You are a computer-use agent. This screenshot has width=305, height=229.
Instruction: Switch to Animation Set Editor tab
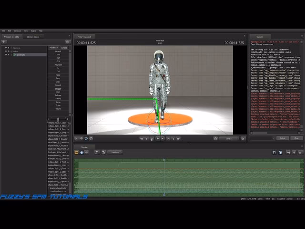click(11, 37)
